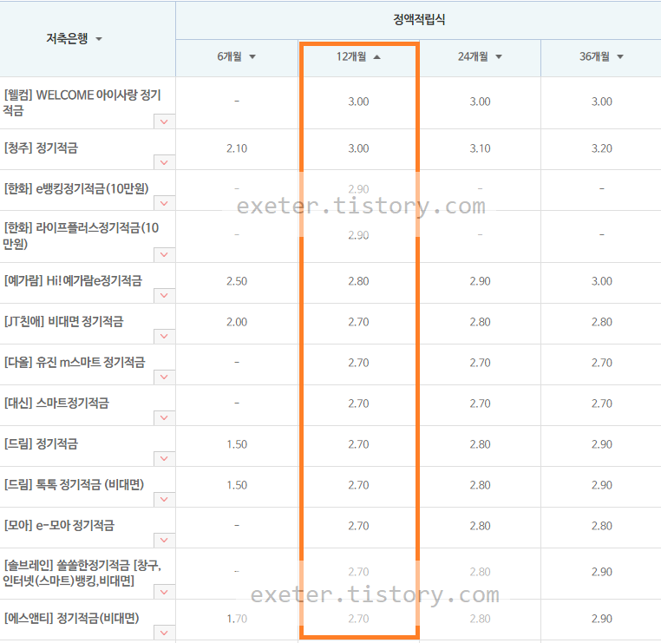Click 12-month 3.00 rate for 웰컴
This screenshot has width=661, height=643.
click(x=358, y=102)
